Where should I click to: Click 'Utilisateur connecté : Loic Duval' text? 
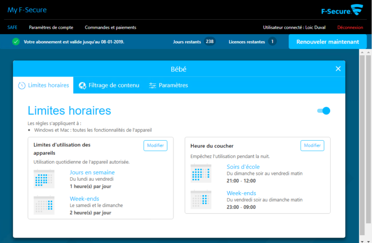click(294, 27)
